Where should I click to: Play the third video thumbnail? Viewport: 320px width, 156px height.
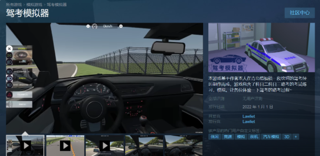(x=105, y=146)
